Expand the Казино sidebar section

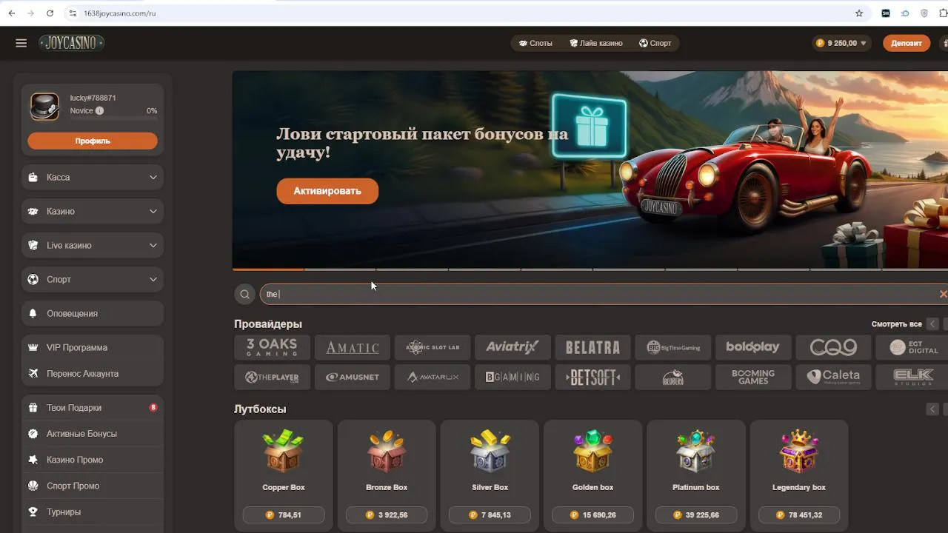(x=93, y=212)
